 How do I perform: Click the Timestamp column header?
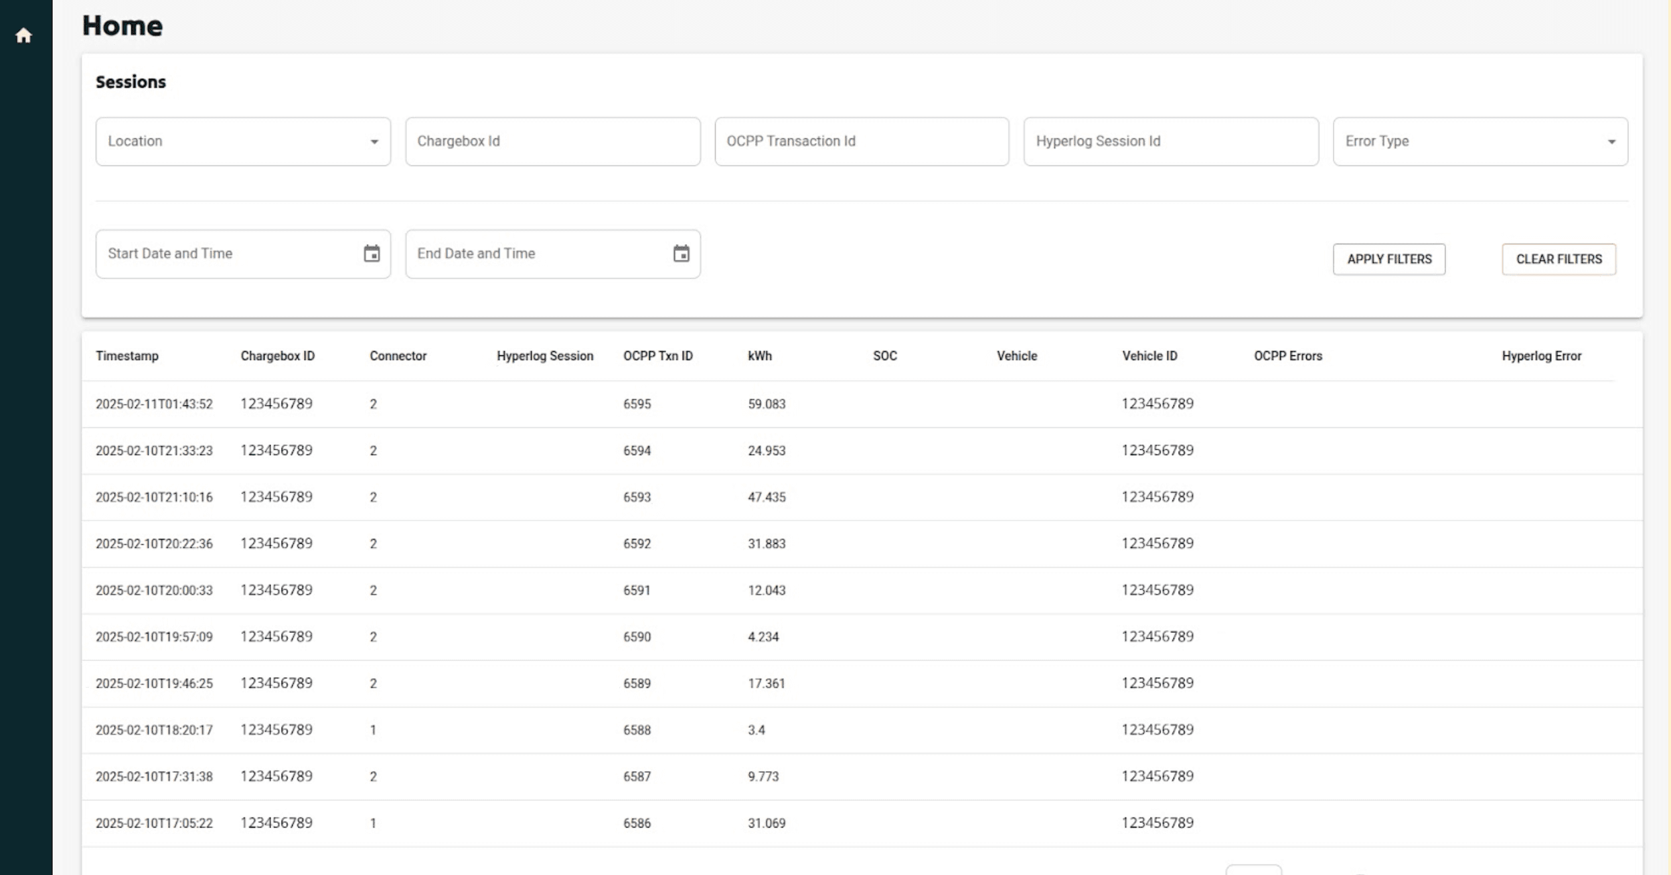(x=127, y=356)
